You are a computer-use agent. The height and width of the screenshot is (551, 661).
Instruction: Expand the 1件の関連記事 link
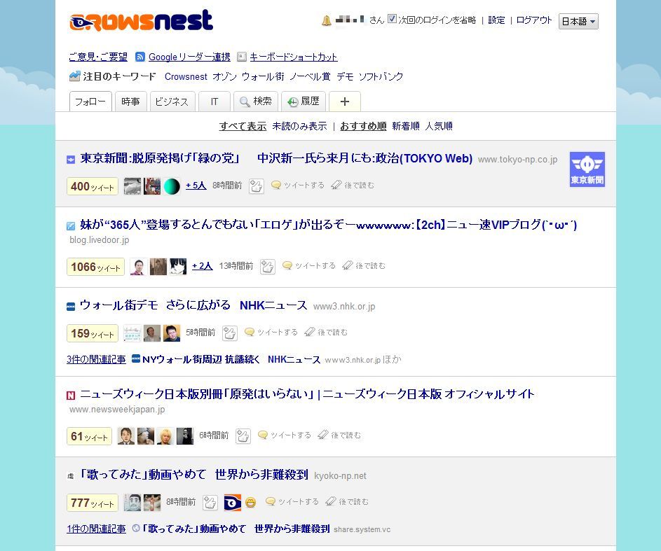click(96, 529)
